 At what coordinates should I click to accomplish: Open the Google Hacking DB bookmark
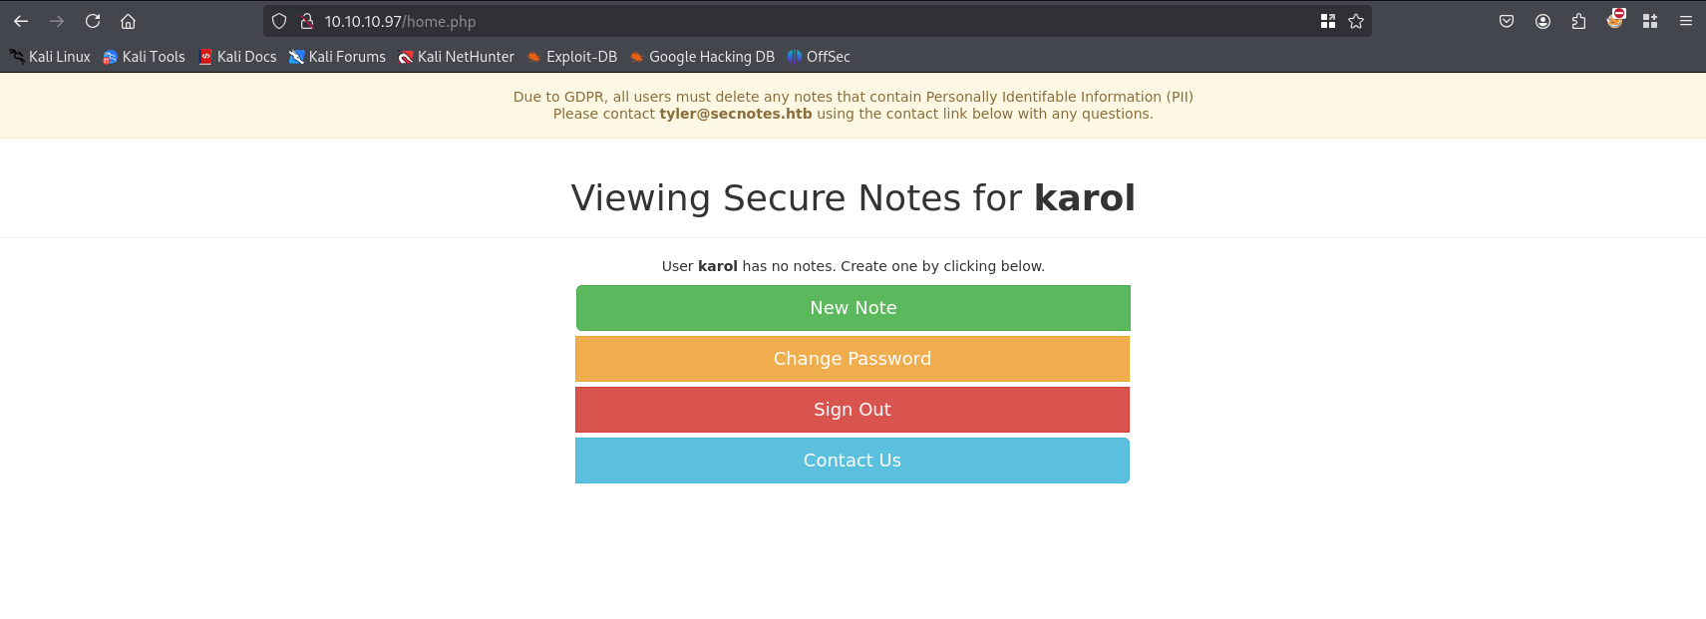(702, 57)
